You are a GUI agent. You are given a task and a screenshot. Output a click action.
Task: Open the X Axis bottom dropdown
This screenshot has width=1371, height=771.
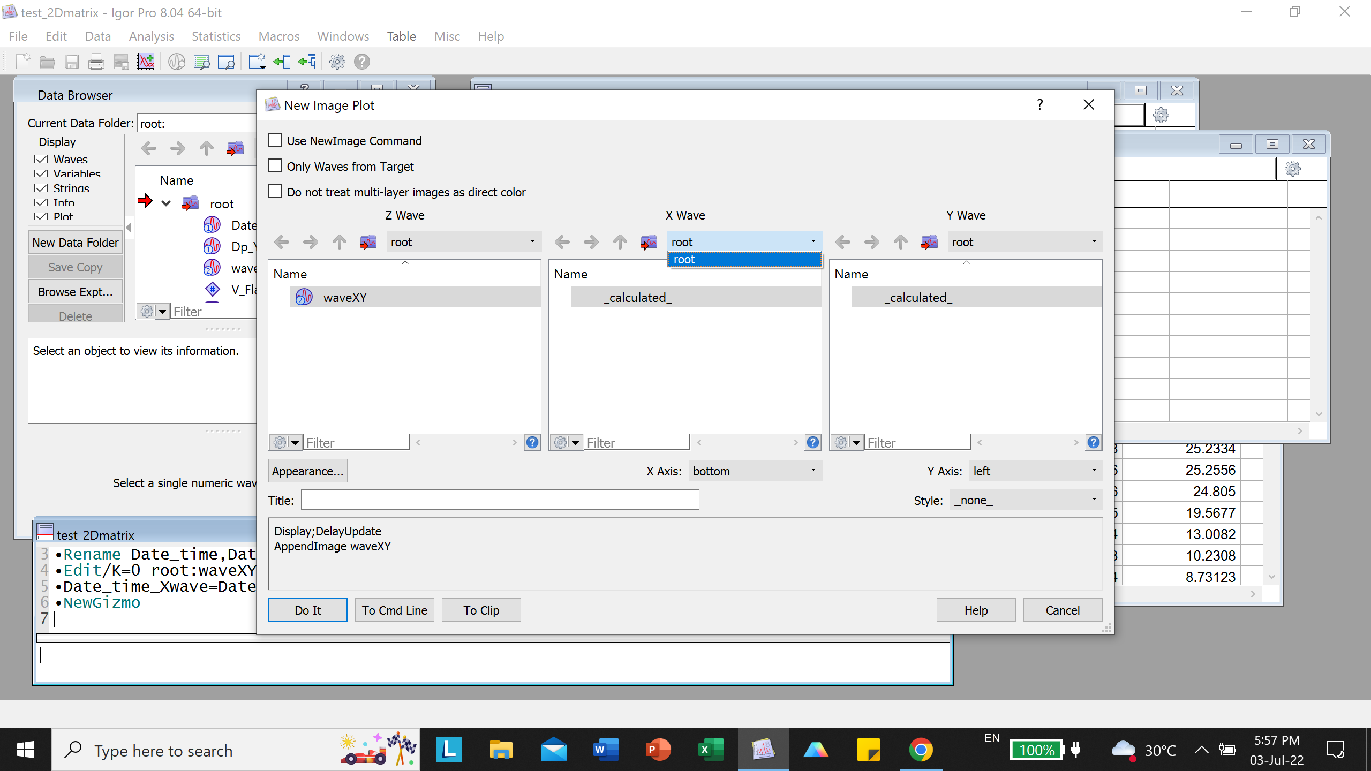click(755, 471)
